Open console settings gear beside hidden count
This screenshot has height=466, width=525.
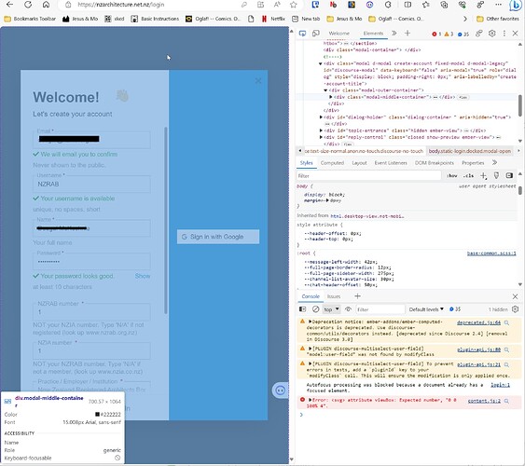(516, 309)
